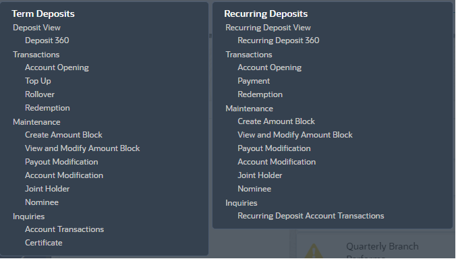Open Account Transactions under Inquiries
Screen dimensions: 456x261
pos(64,229)
